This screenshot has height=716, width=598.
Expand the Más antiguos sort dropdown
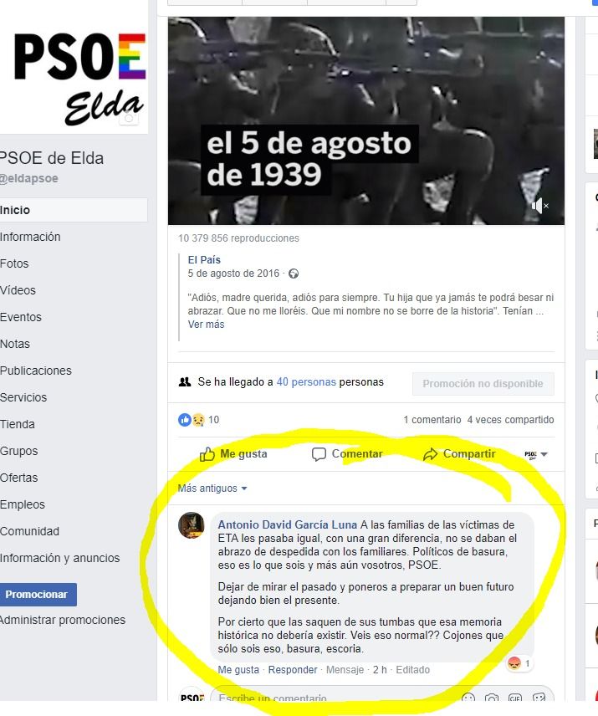coord(212,488)
